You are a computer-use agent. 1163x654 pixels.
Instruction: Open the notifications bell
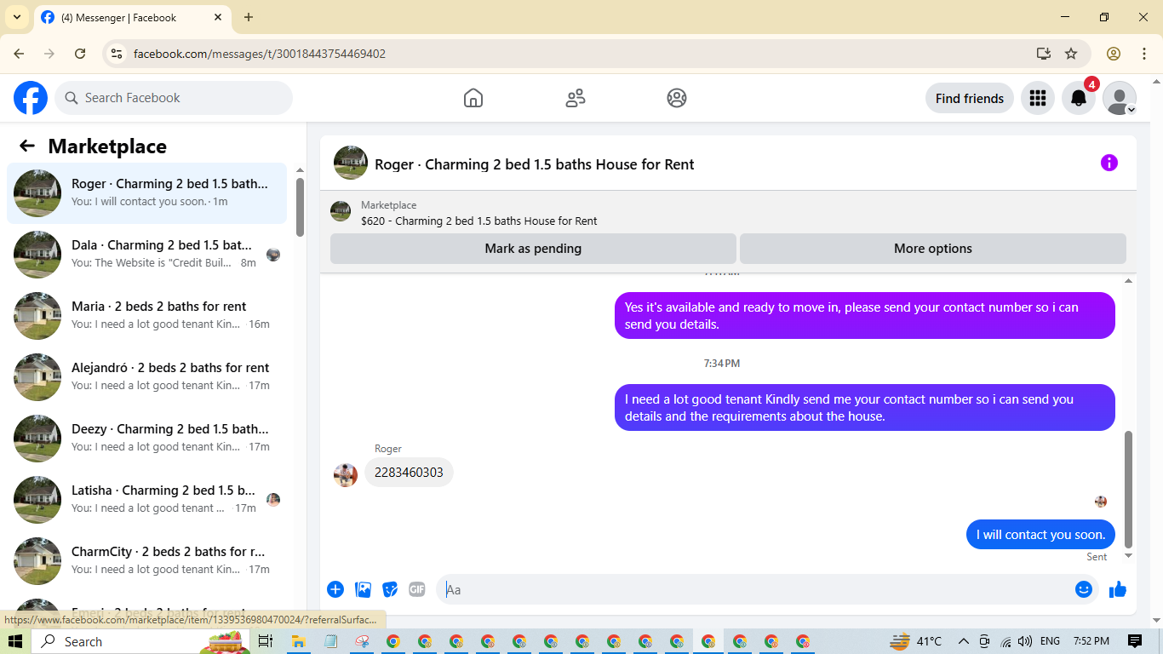click(x=1079, y=98)
